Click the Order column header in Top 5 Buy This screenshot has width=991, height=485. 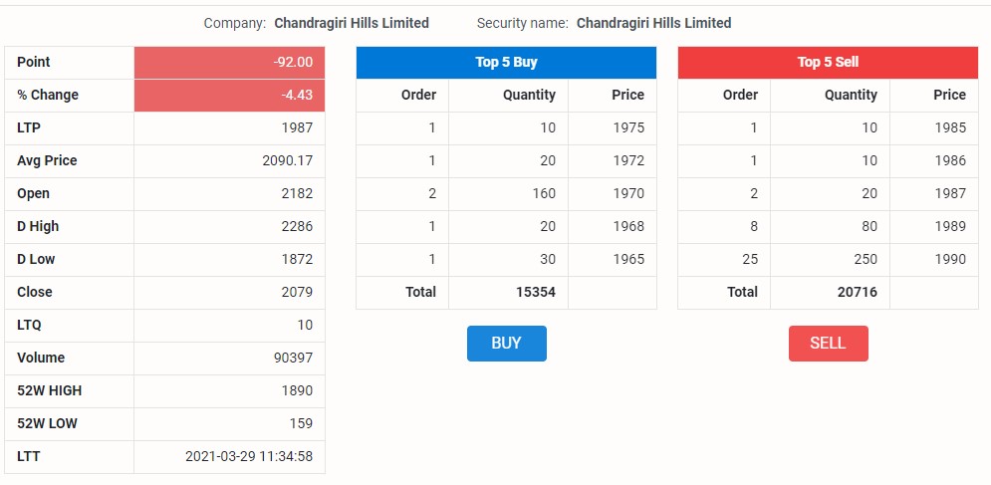tap(419, 95)
